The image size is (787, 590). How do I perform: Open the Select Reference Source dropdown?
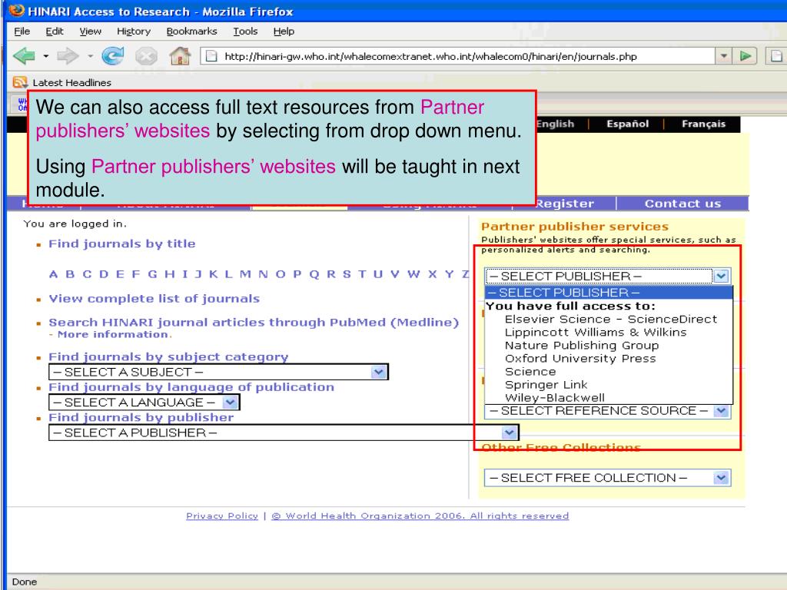tap(607, 411)
